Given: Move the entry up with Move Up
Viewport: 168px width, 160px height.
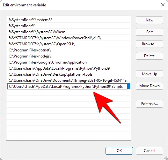Looking at the screenshot, I should click(x=150, y=74).
